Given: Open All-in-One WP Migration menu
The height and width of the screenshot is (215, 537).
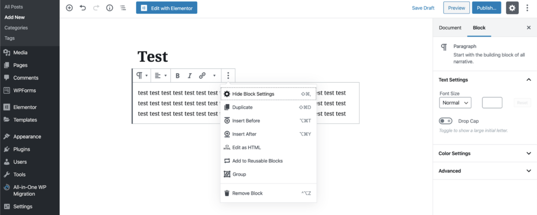Looking at the screenshot, I should click(30, 191).
